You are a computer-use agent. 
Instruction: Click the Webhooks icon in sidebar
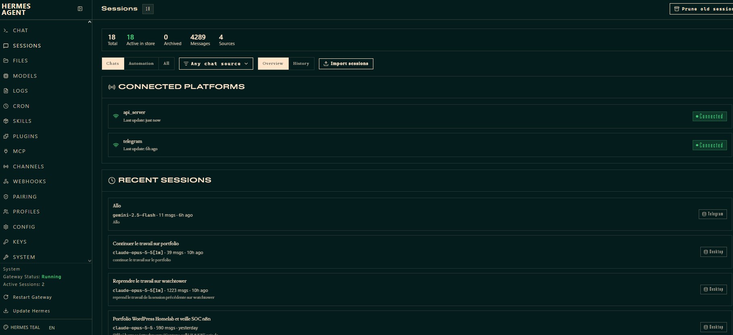tap(6, 182)
